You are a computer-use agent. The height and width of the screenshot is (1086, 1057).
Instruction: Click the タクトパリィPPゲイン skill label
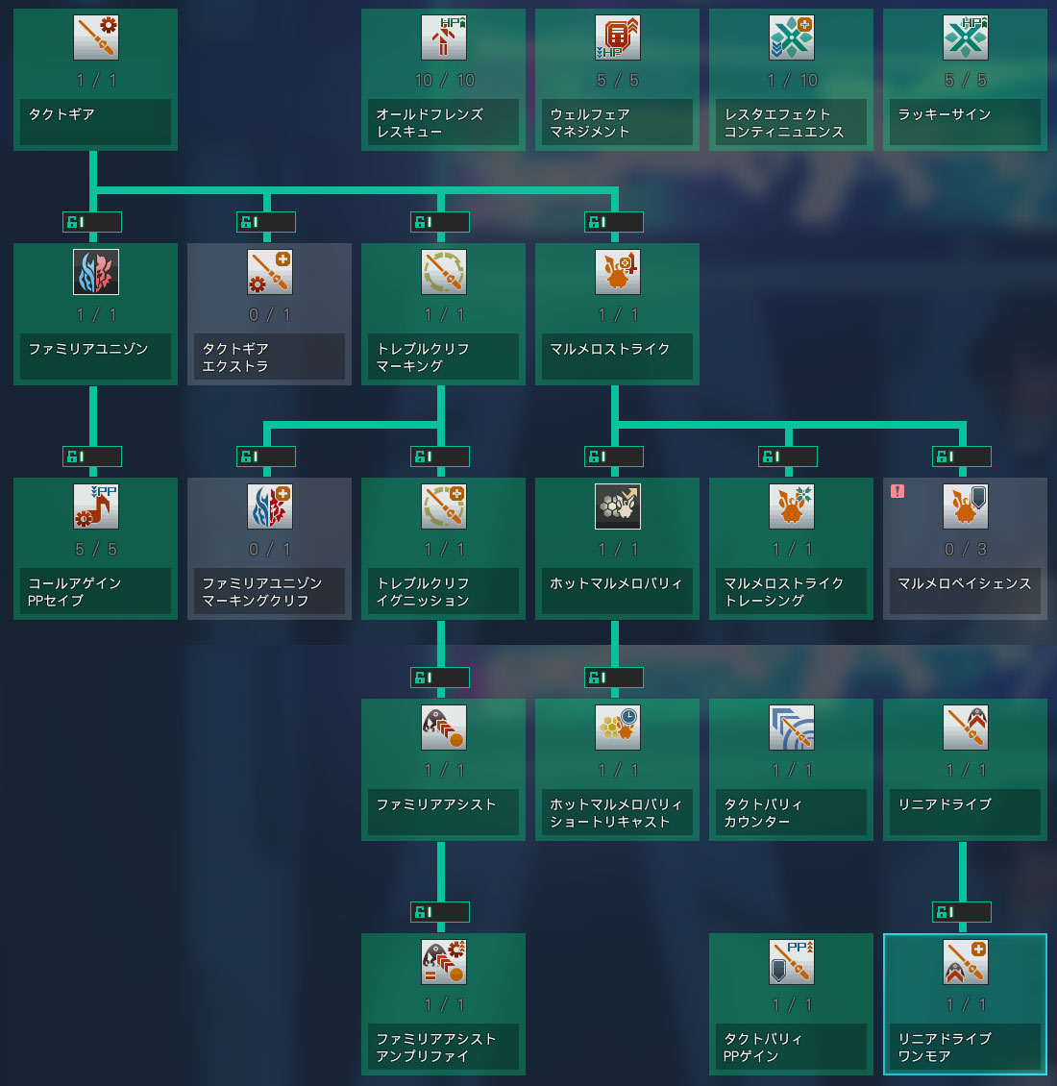click(x=791, y=1047)
